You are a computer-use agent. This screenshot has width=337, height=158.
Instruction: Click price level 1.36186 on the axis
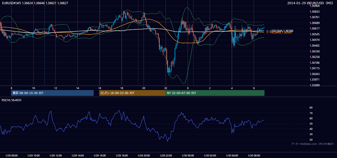(314, 63)
